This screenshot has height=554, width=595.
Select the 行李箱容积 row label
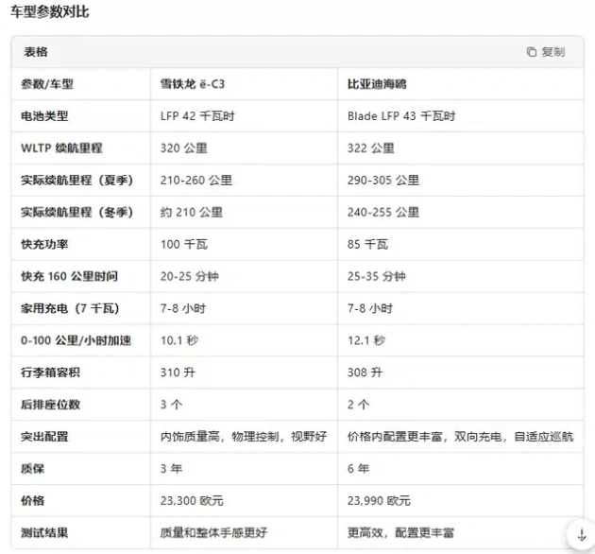pos(50,372)
